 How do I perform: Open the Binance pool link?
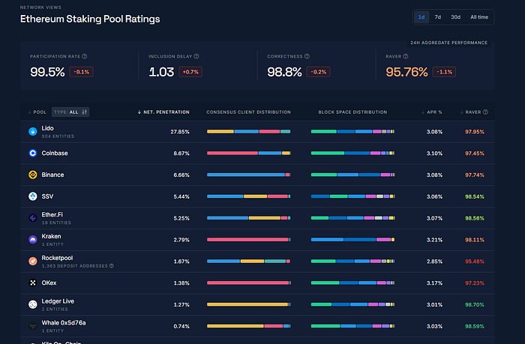pos(52,175)
